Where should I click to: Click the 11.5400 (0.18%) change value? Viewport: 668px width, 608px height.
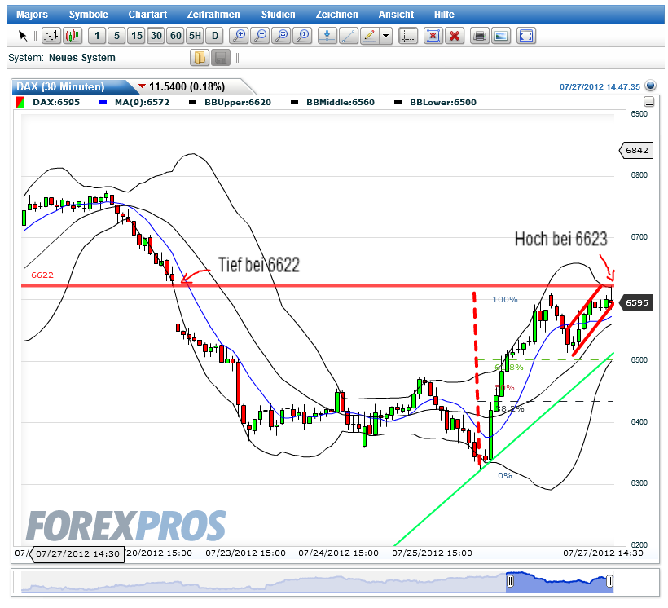[x=187, y=87]
